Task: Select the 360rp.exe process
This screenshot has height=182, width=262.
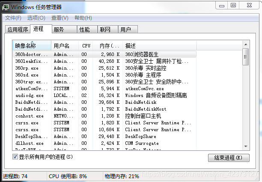Action: coord(104,68)
